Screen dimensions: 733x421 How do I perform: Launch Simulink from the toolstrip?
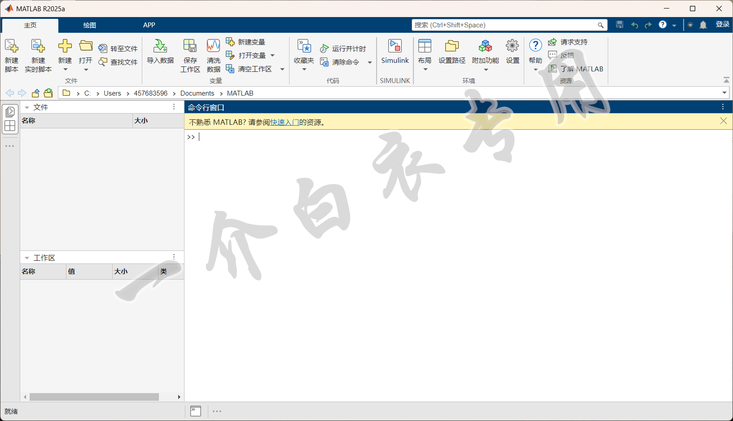(x=395, y=51)
